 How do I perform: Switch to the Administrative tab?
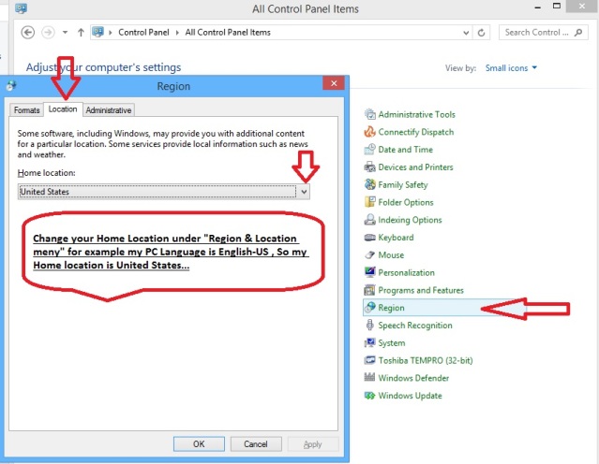[109, 109]
